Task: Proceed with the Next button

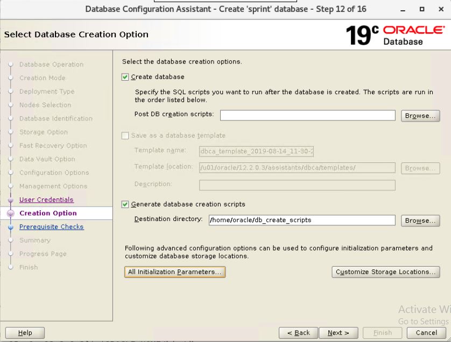Action: point(339,333)
